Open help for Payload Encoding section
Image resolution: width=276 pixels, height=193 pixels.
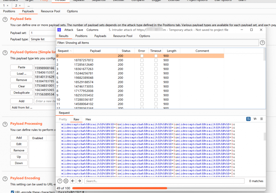[x=5, y=179]
